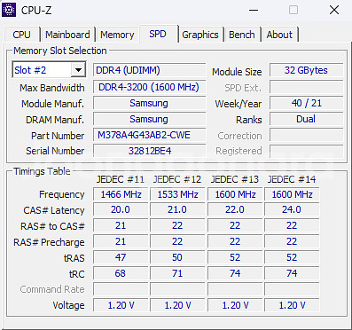This screenshot has width=352, height=330.
Task: Click the JEDEC #12 column header
Action: point(177,179)
